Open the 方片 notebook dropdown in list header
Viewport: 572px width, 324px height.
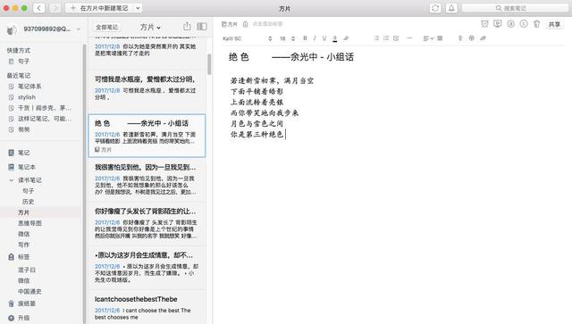(150, 27)
